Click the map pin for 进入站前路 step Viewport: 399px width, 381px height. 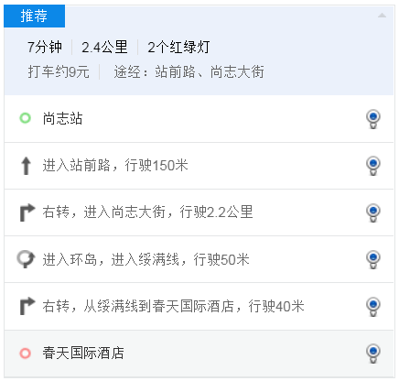point(373,166)
